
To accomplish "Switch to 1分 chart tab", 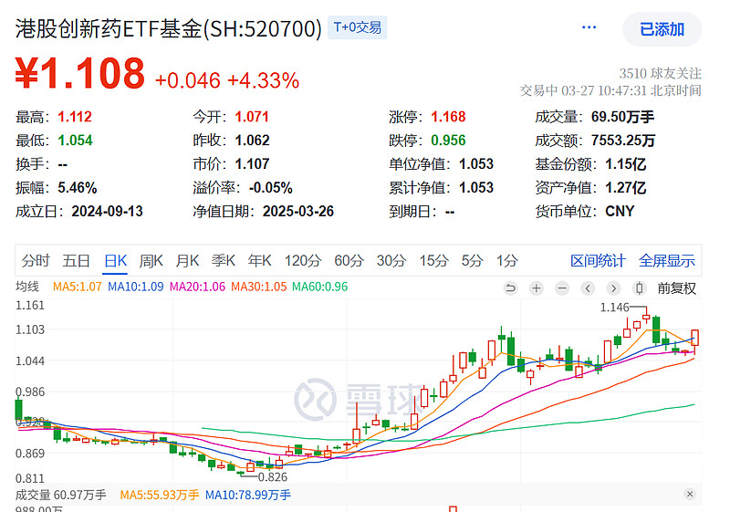I will (507, 261).
